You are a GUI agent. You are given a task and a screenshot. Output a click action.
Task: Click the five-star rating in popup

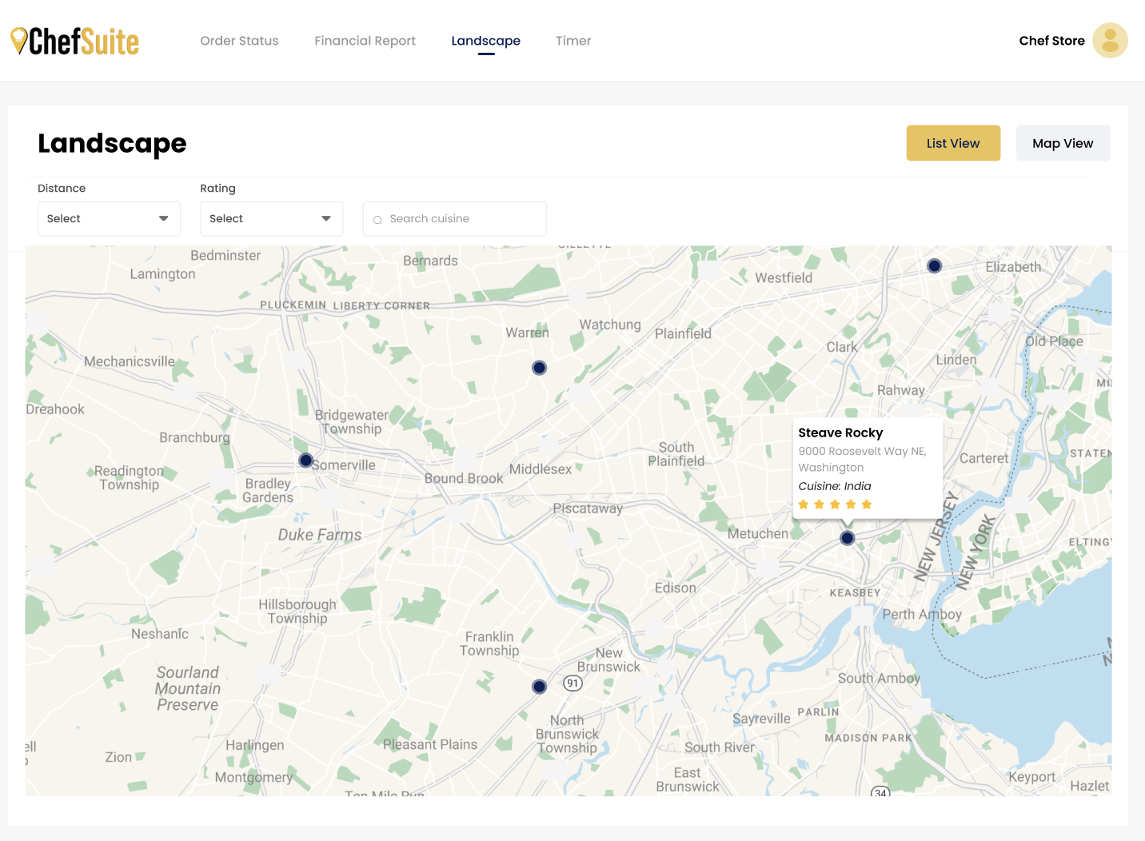coord(835,504)
